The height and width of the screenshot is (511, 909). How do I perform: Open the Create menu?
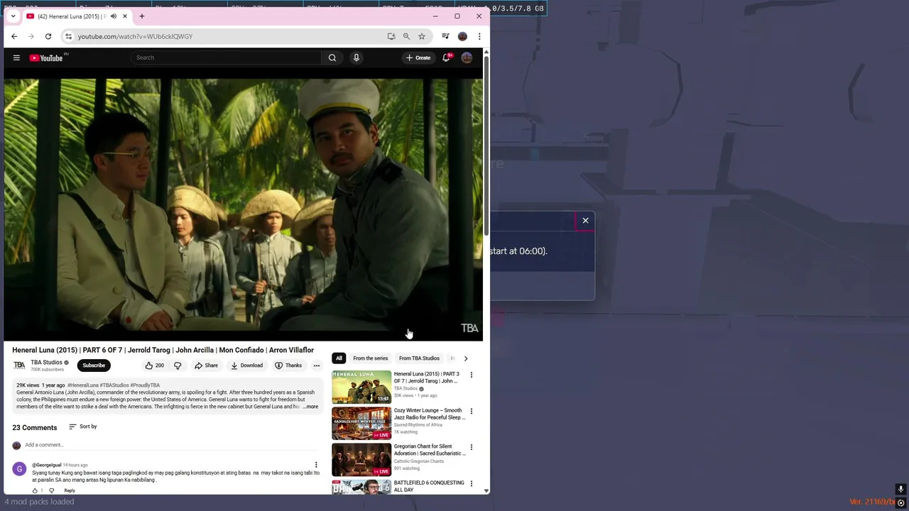418,57
